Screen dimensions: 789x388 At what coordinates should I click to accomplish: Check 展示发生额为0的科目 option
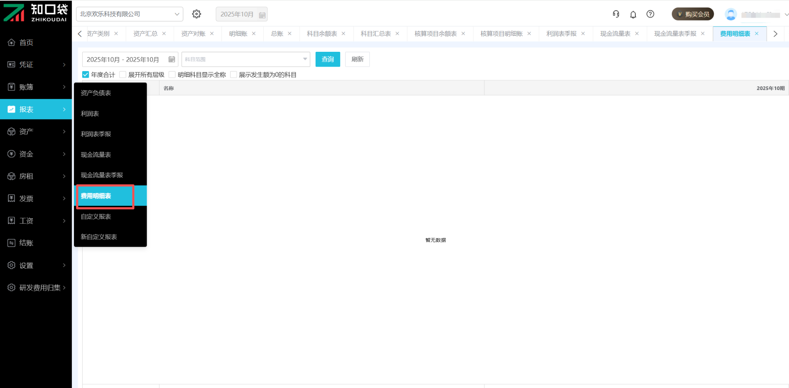234,74
